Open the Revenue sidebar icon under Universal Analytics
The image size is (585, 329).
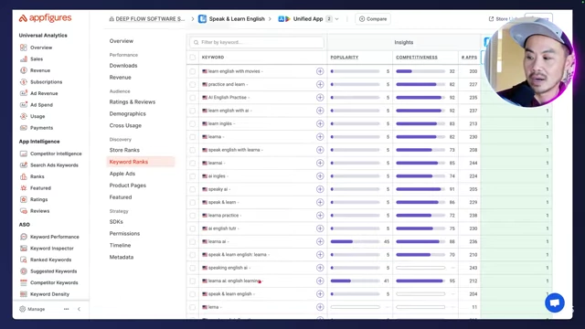(24, 70)
